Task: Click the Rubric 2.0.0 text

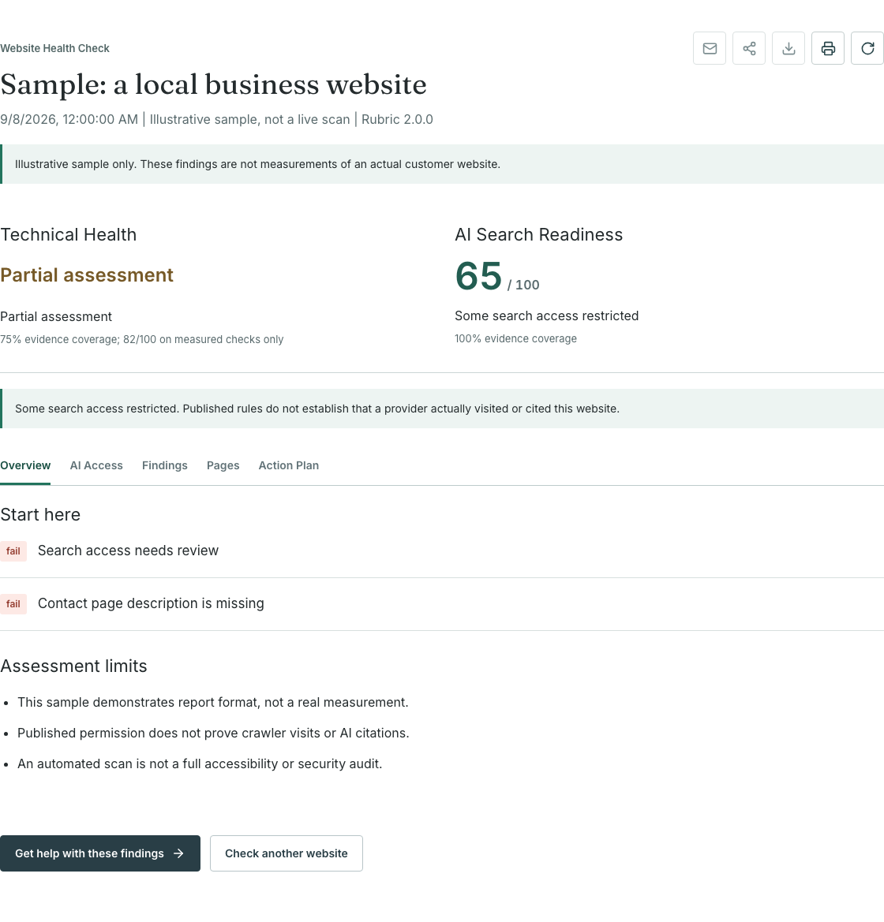Action: [x=397, y=119]
